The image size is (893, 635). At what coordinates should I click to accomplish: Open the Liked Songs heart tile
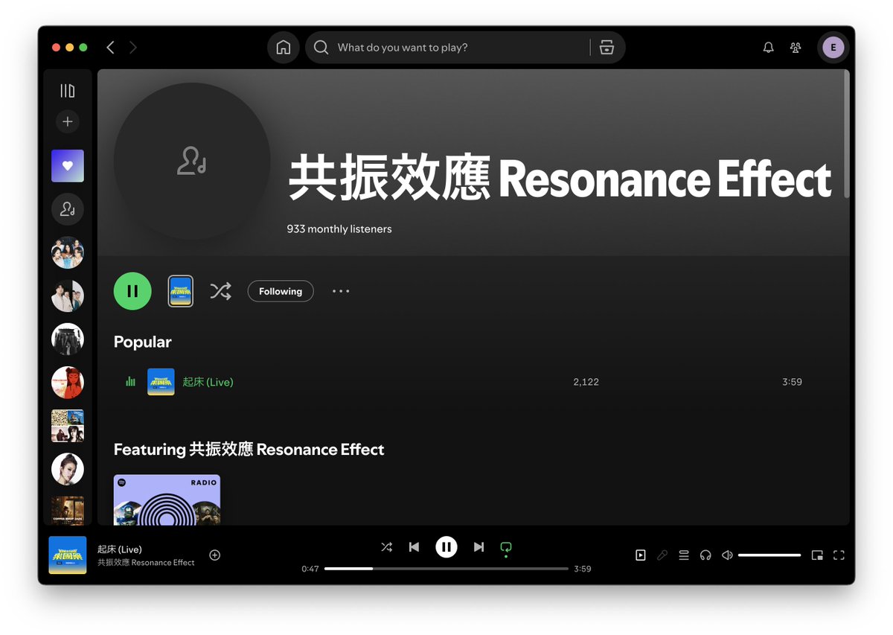[68, 166]
